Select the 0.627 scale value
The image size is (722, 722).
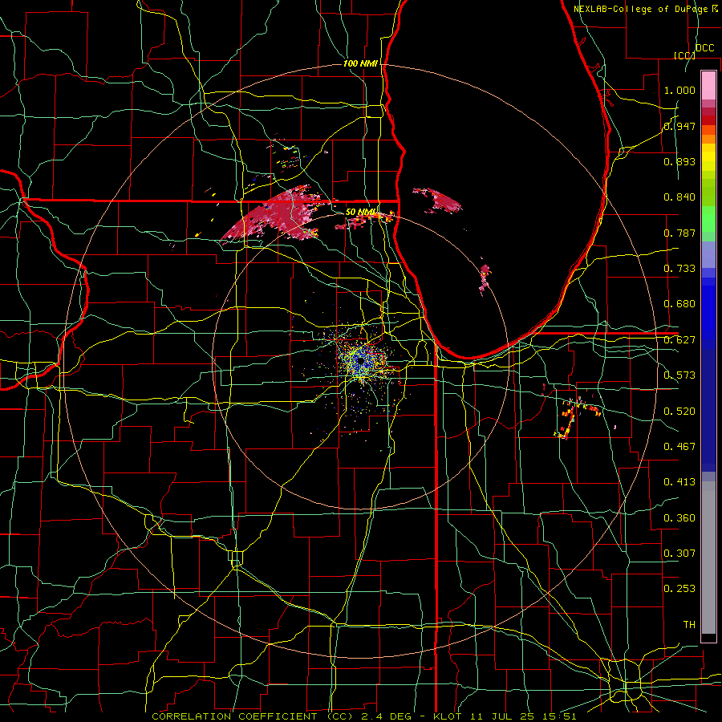(679, 340)
